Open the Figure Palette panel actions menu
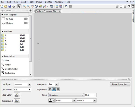The height and width of the screenshot is (107, 135). click(x=31, y=11)
